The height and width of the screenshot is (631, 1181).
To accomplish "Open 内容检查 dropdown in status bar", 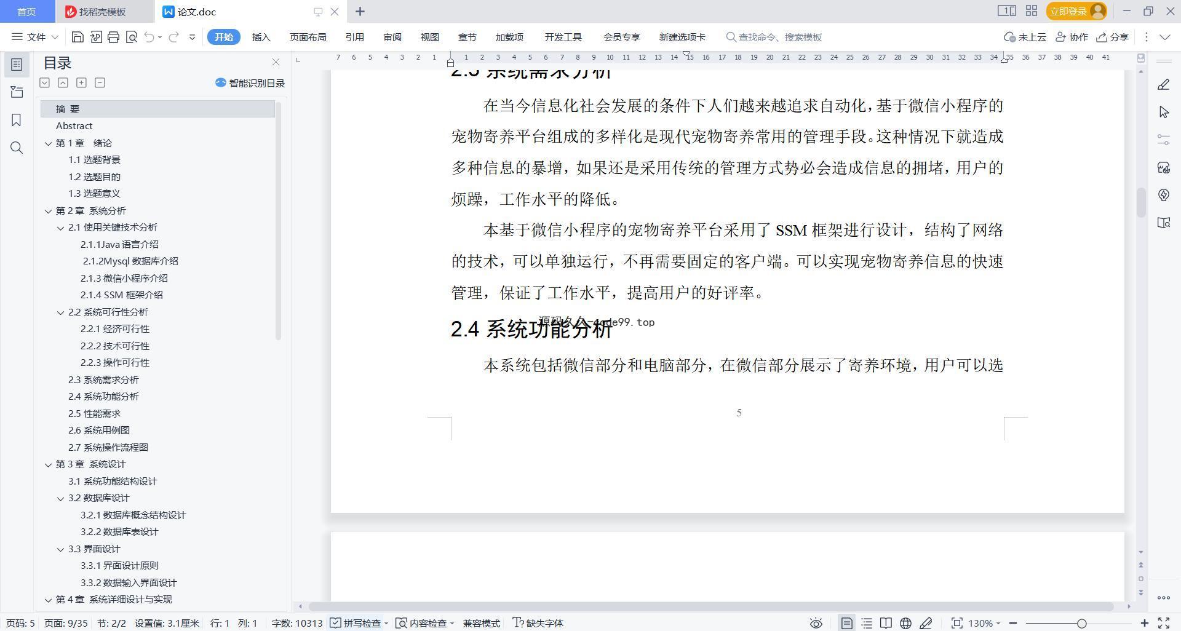I will coord(425,623).
